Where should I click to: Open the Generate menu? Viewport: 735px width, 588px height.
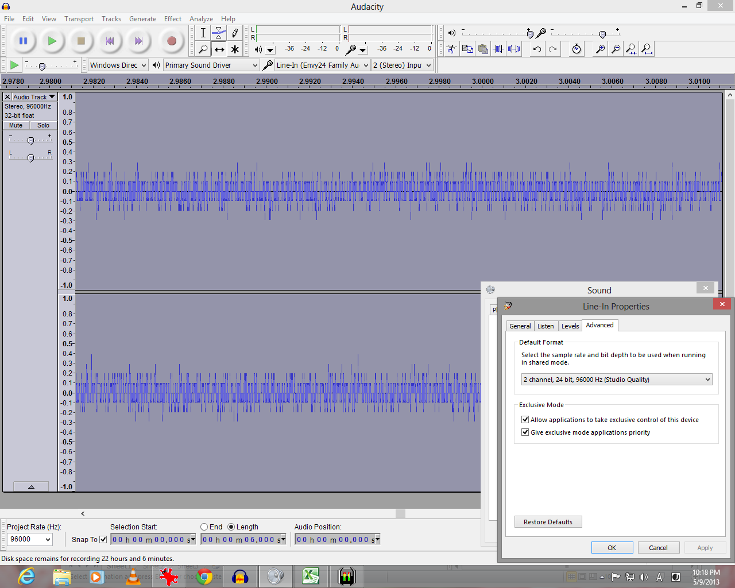click(x=142, y=19)
